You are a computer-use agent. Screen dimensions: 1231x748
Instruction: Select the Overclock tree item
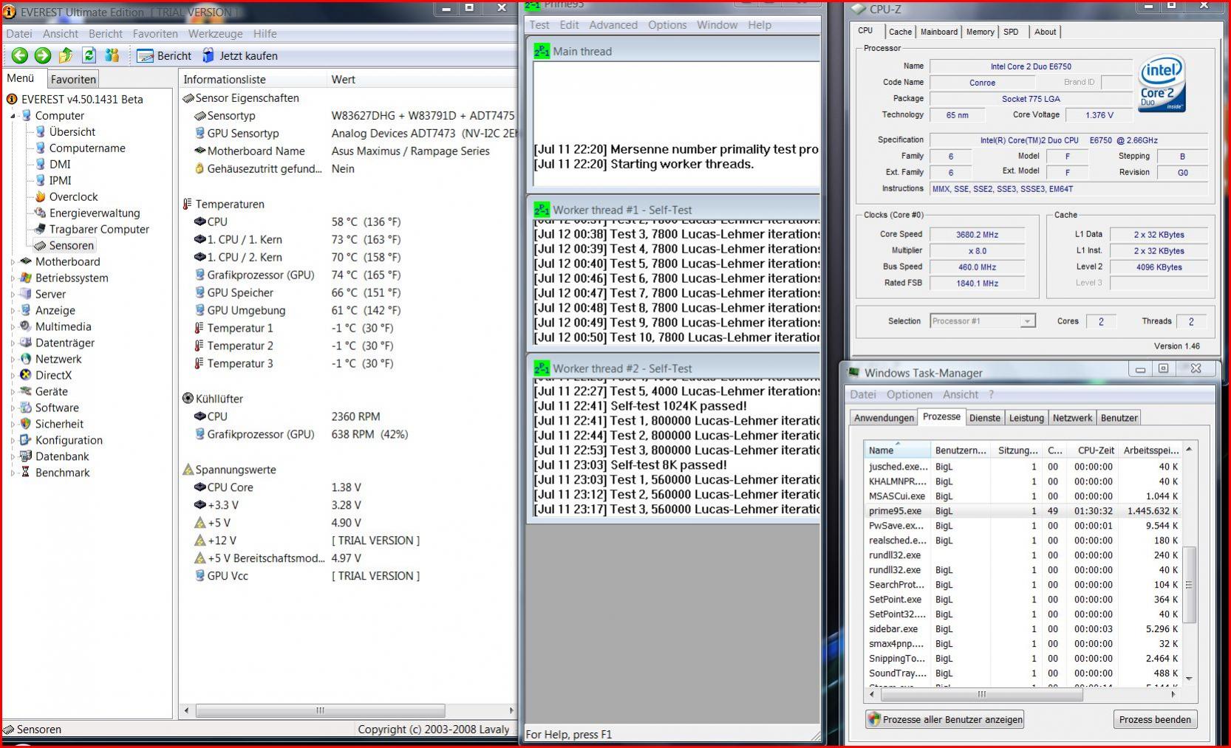pos(73,196)
